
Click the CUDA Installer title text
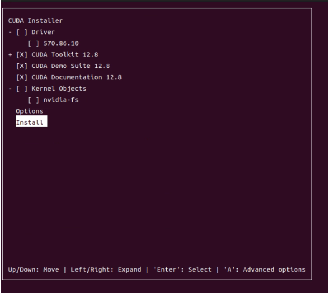coord(30,21)
